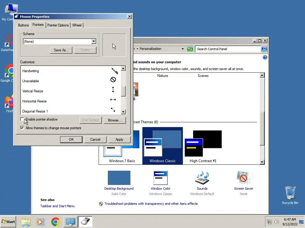Open the Scheme dropdown list

coord(94,41)
